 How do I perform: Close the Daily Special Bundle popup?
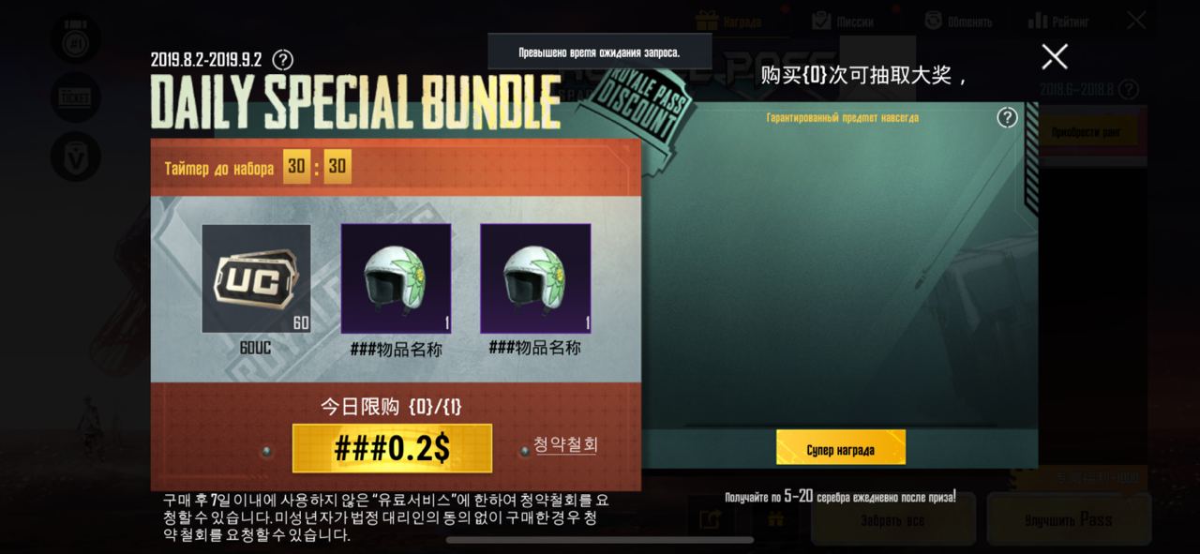(1055, 57)
